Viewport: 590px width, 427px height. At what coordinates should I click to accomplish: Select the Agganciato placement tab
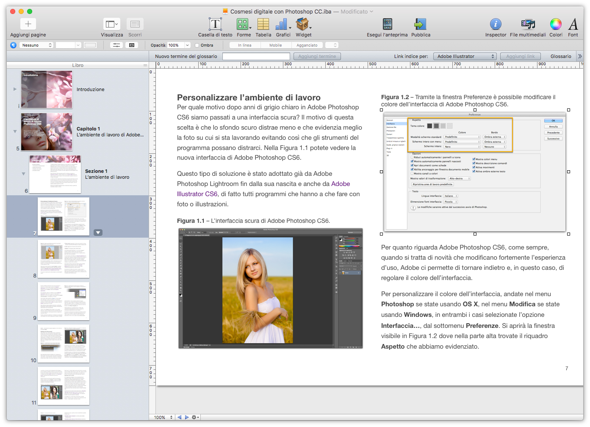307,45
